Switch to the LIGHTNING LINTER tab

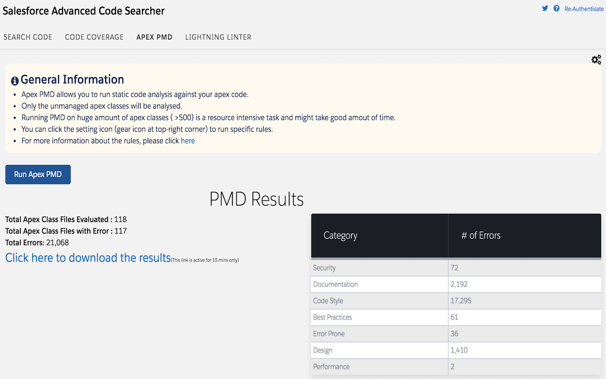pos(218,37)
